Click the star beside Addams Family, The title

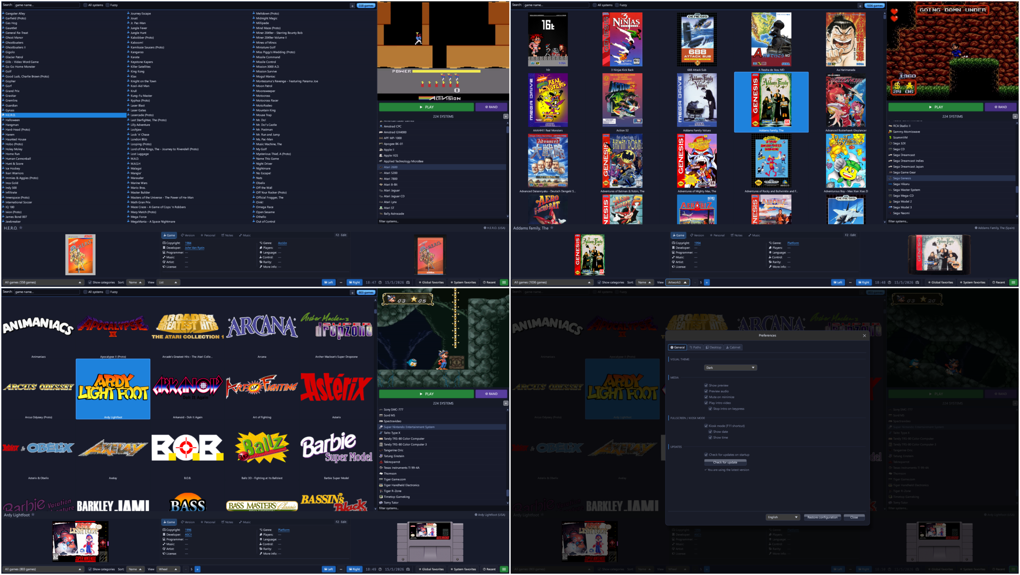coord(552,228)
